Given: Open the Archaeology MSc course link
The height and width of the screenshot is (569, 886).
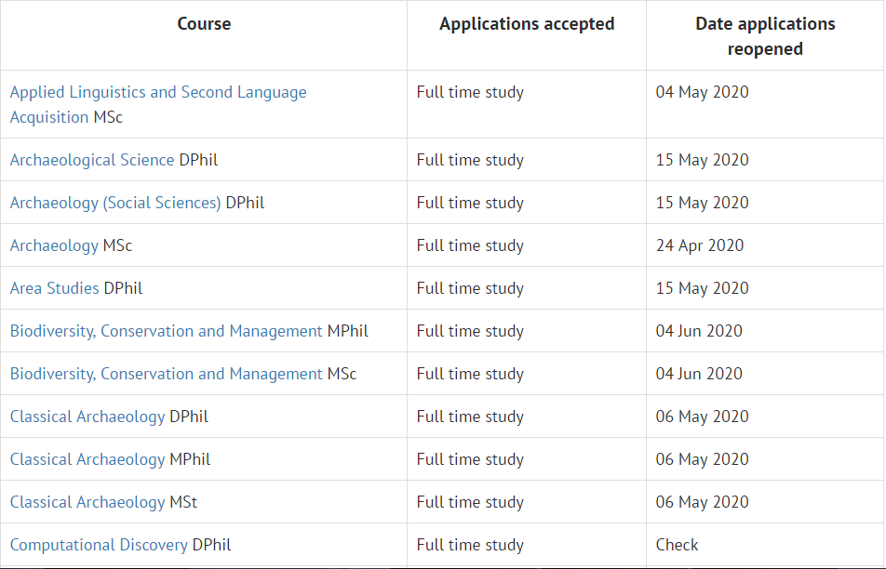Looking at the screenshot, I should [54, 245].
